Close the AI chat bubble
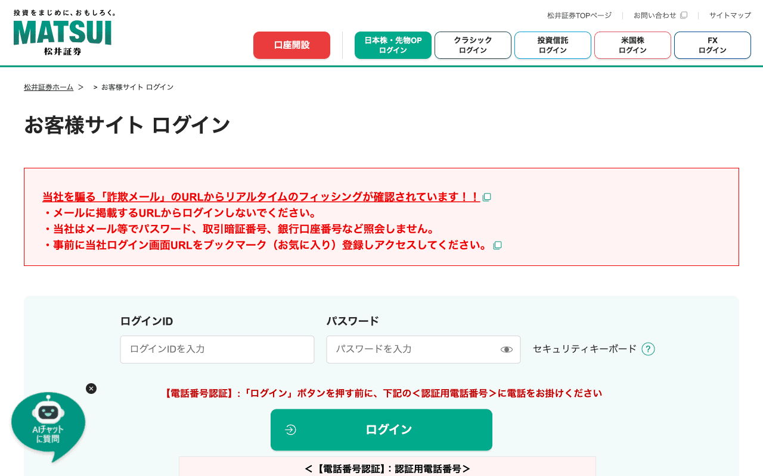This screenshot has height=476, width=763. click(91, 389)
